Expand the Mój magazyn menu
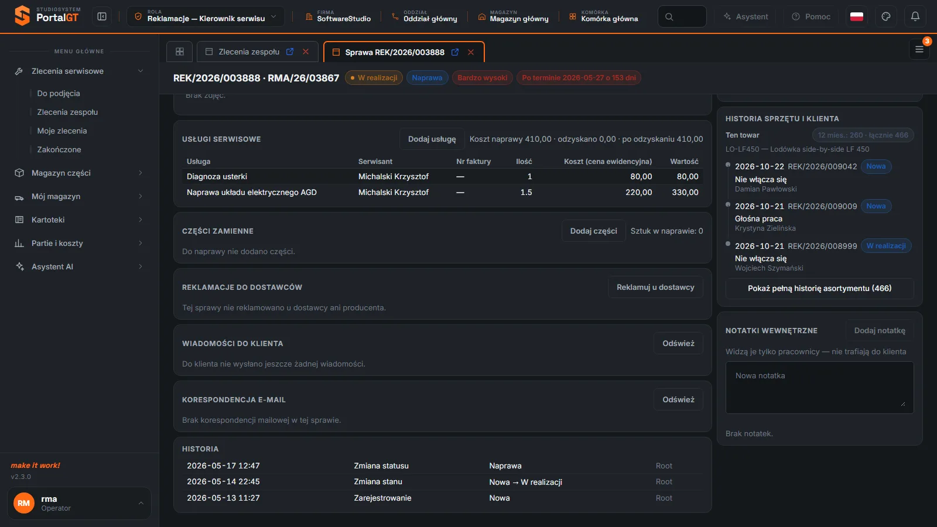937x527 pixels. click(79, 196)
